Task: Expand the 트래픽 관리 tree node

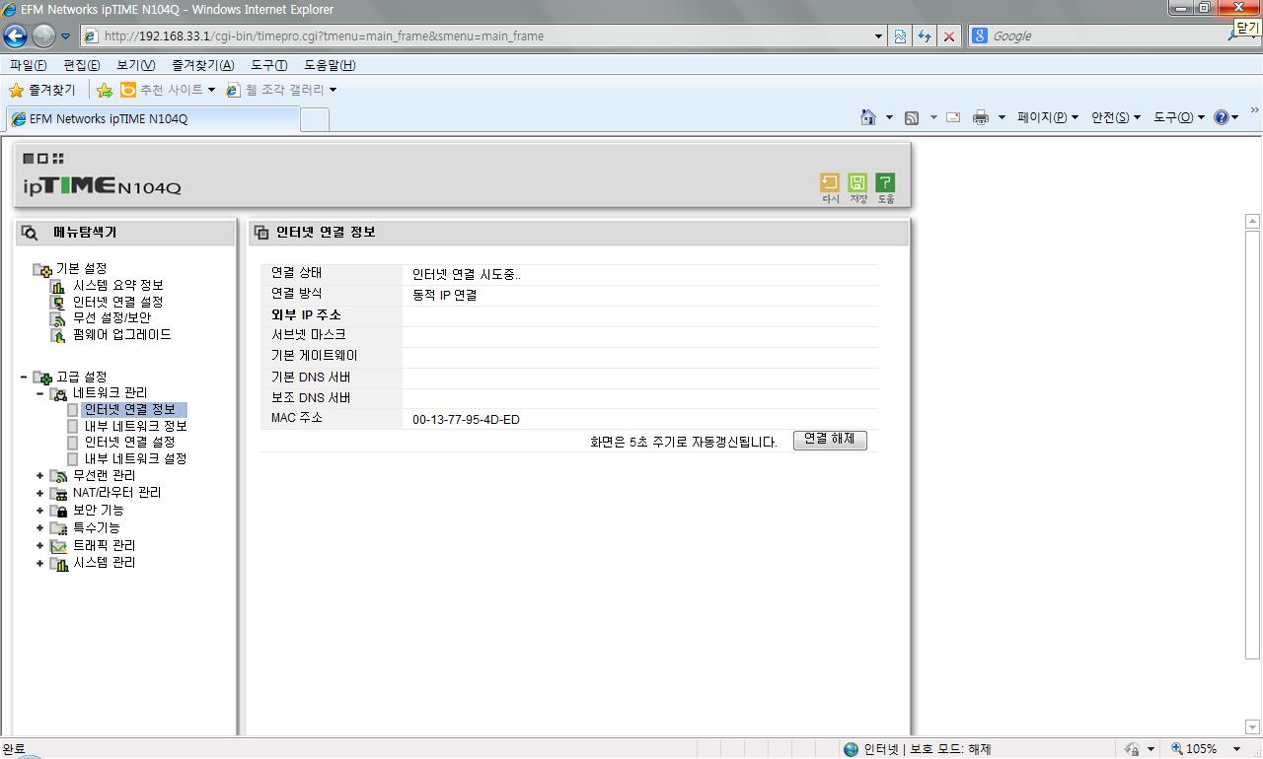Action: [x=40, y=546]
